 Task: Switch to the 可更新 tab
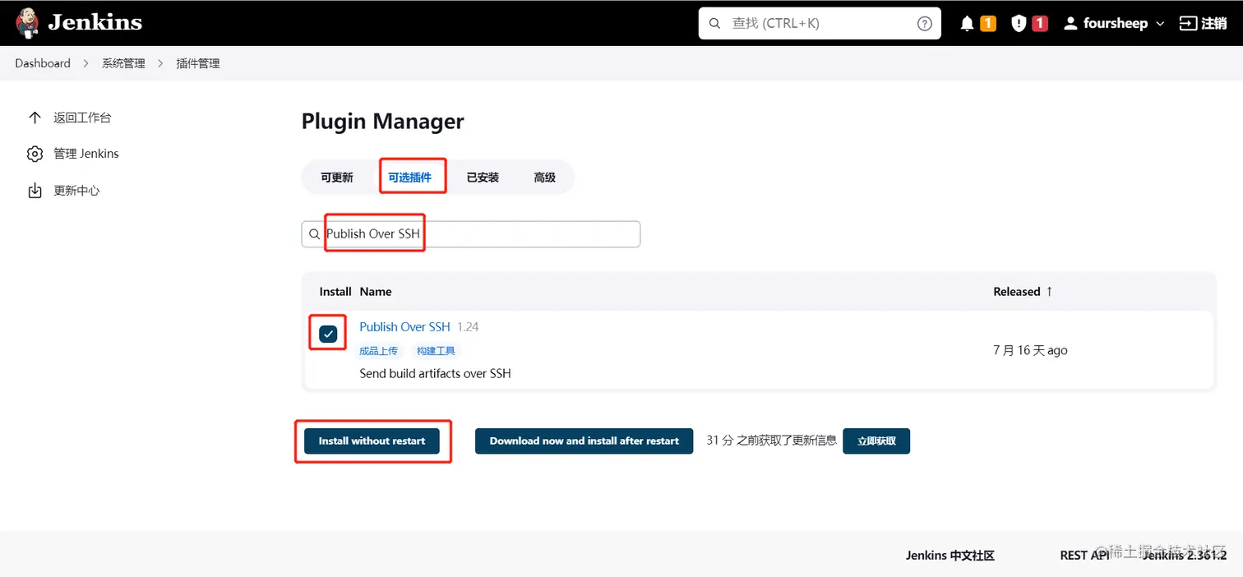(337, 178)
